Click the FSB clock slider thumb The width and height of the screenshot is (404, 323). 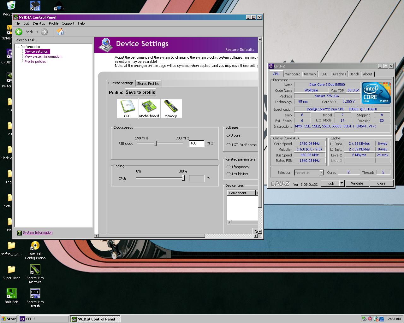click(155, 144)
